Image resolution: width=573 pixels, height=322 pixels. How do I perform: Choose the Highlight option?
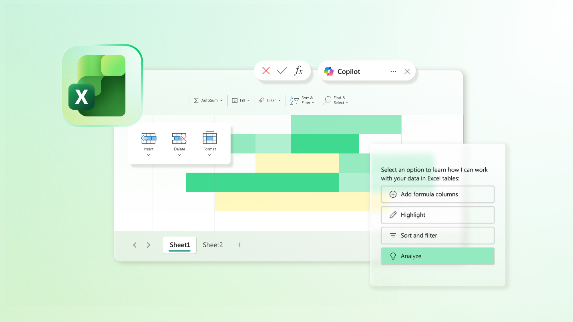click(x=438, y=215)
